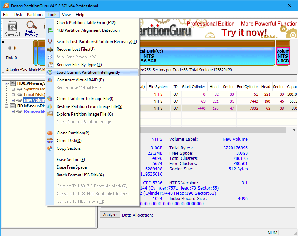
Task: Open the Partition menu in menu bar
Action: pos(35,15)
